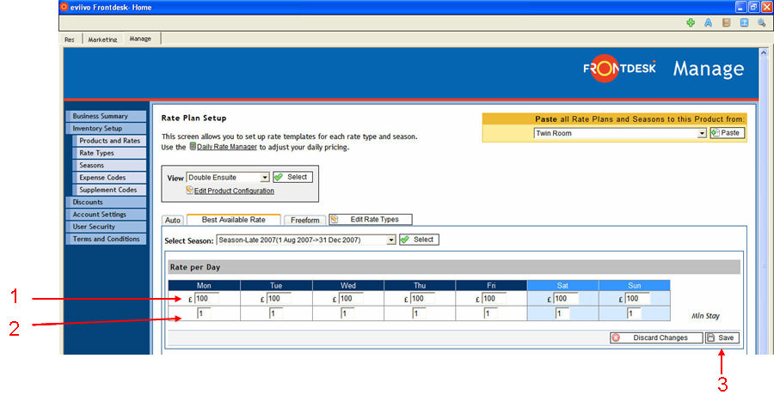Click the blue square toolbar icon
Screen dimensions: 774x401
tap(744, 23)
